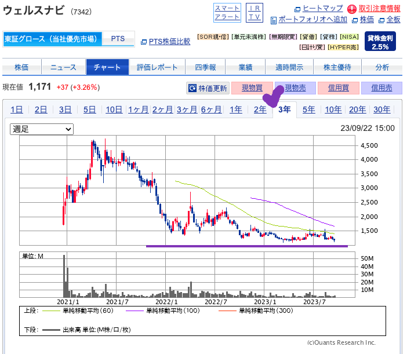Select the 10日 chart period
Image resolution: width=407 pixels, height=354 pixels.
[x=114, y=110]
